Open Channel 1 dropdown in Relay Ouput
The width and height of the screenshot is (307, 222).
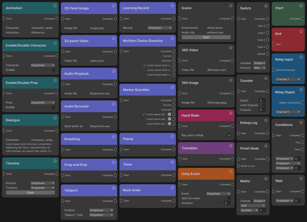point(288,112)
